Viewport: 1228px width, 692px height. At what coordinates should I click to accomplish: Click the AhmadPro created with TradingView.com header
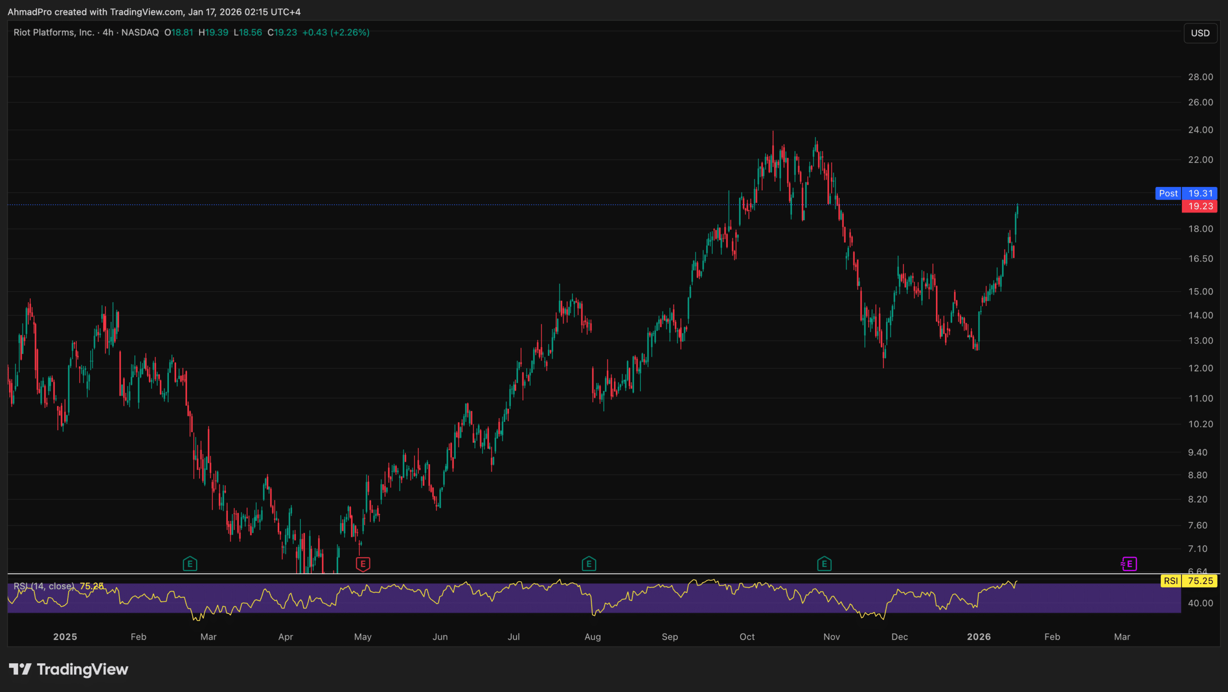click(154, 12)
